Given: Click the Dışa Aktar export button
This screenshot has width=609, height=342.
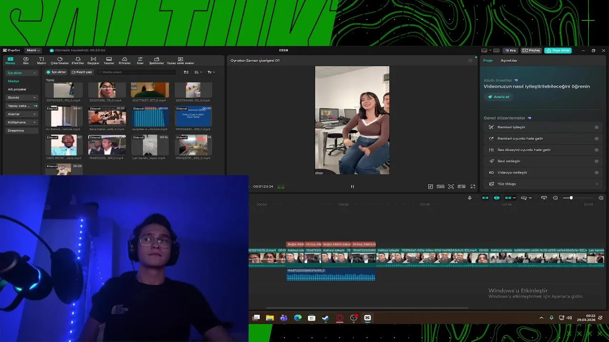Looking at the screenshot, I should coord(558,50).
